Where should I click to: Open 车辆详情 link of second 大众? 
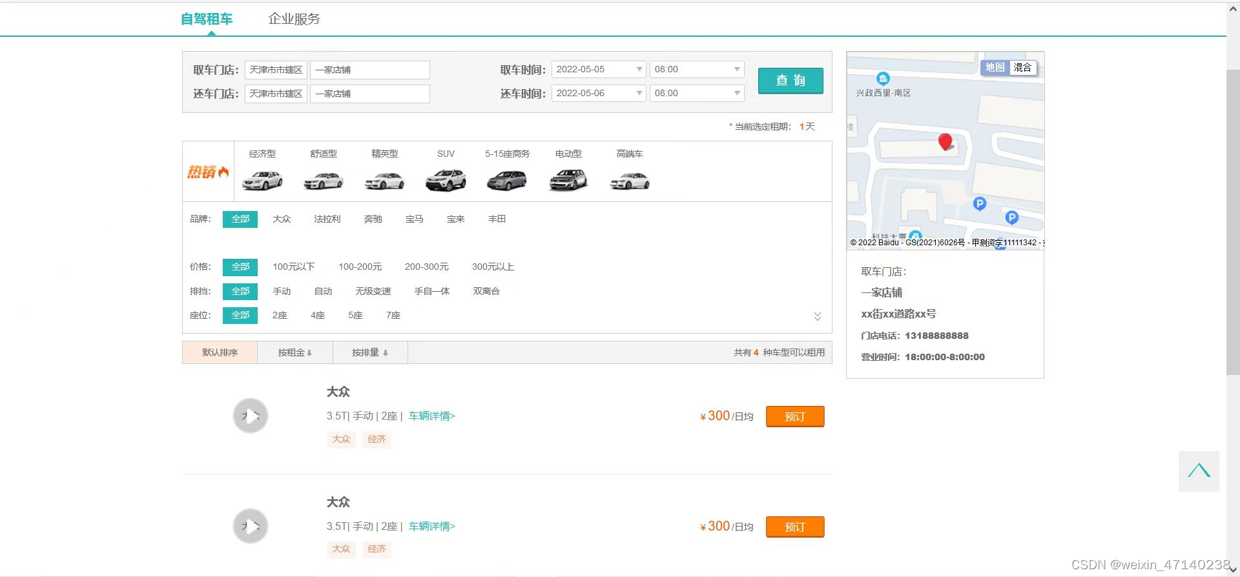431,527
